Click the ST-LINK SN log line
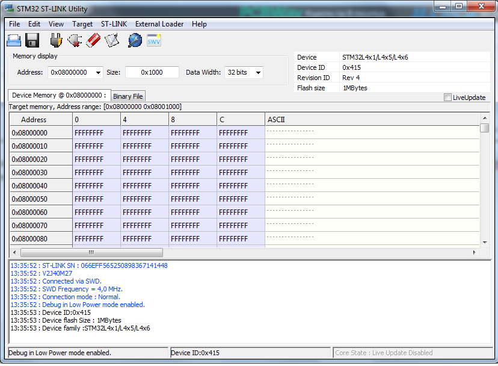Image resolution: width=498 pixels, height=366 pixels. point(89,265)
